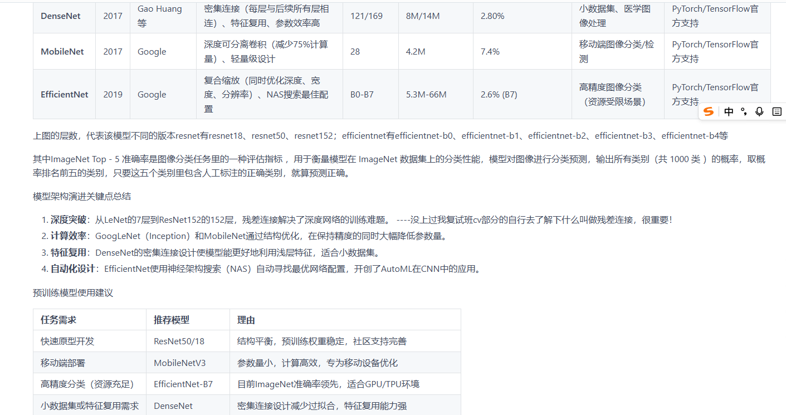Switch punctuation mode in the IME toolbar
786x415 pixels.
[x=744, y=111]
